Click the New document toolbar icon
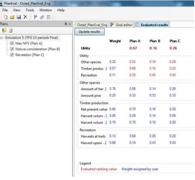Screen dimensions: 195x180 tap(6, 17)
